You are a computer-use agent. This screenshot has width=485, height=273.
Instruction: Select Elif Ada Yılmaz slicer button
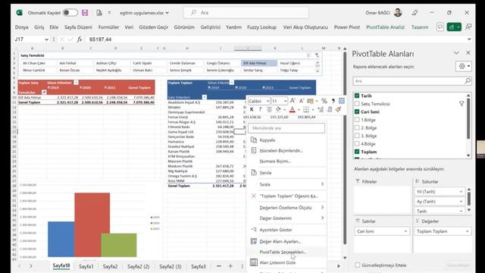(x=258, y=63)
